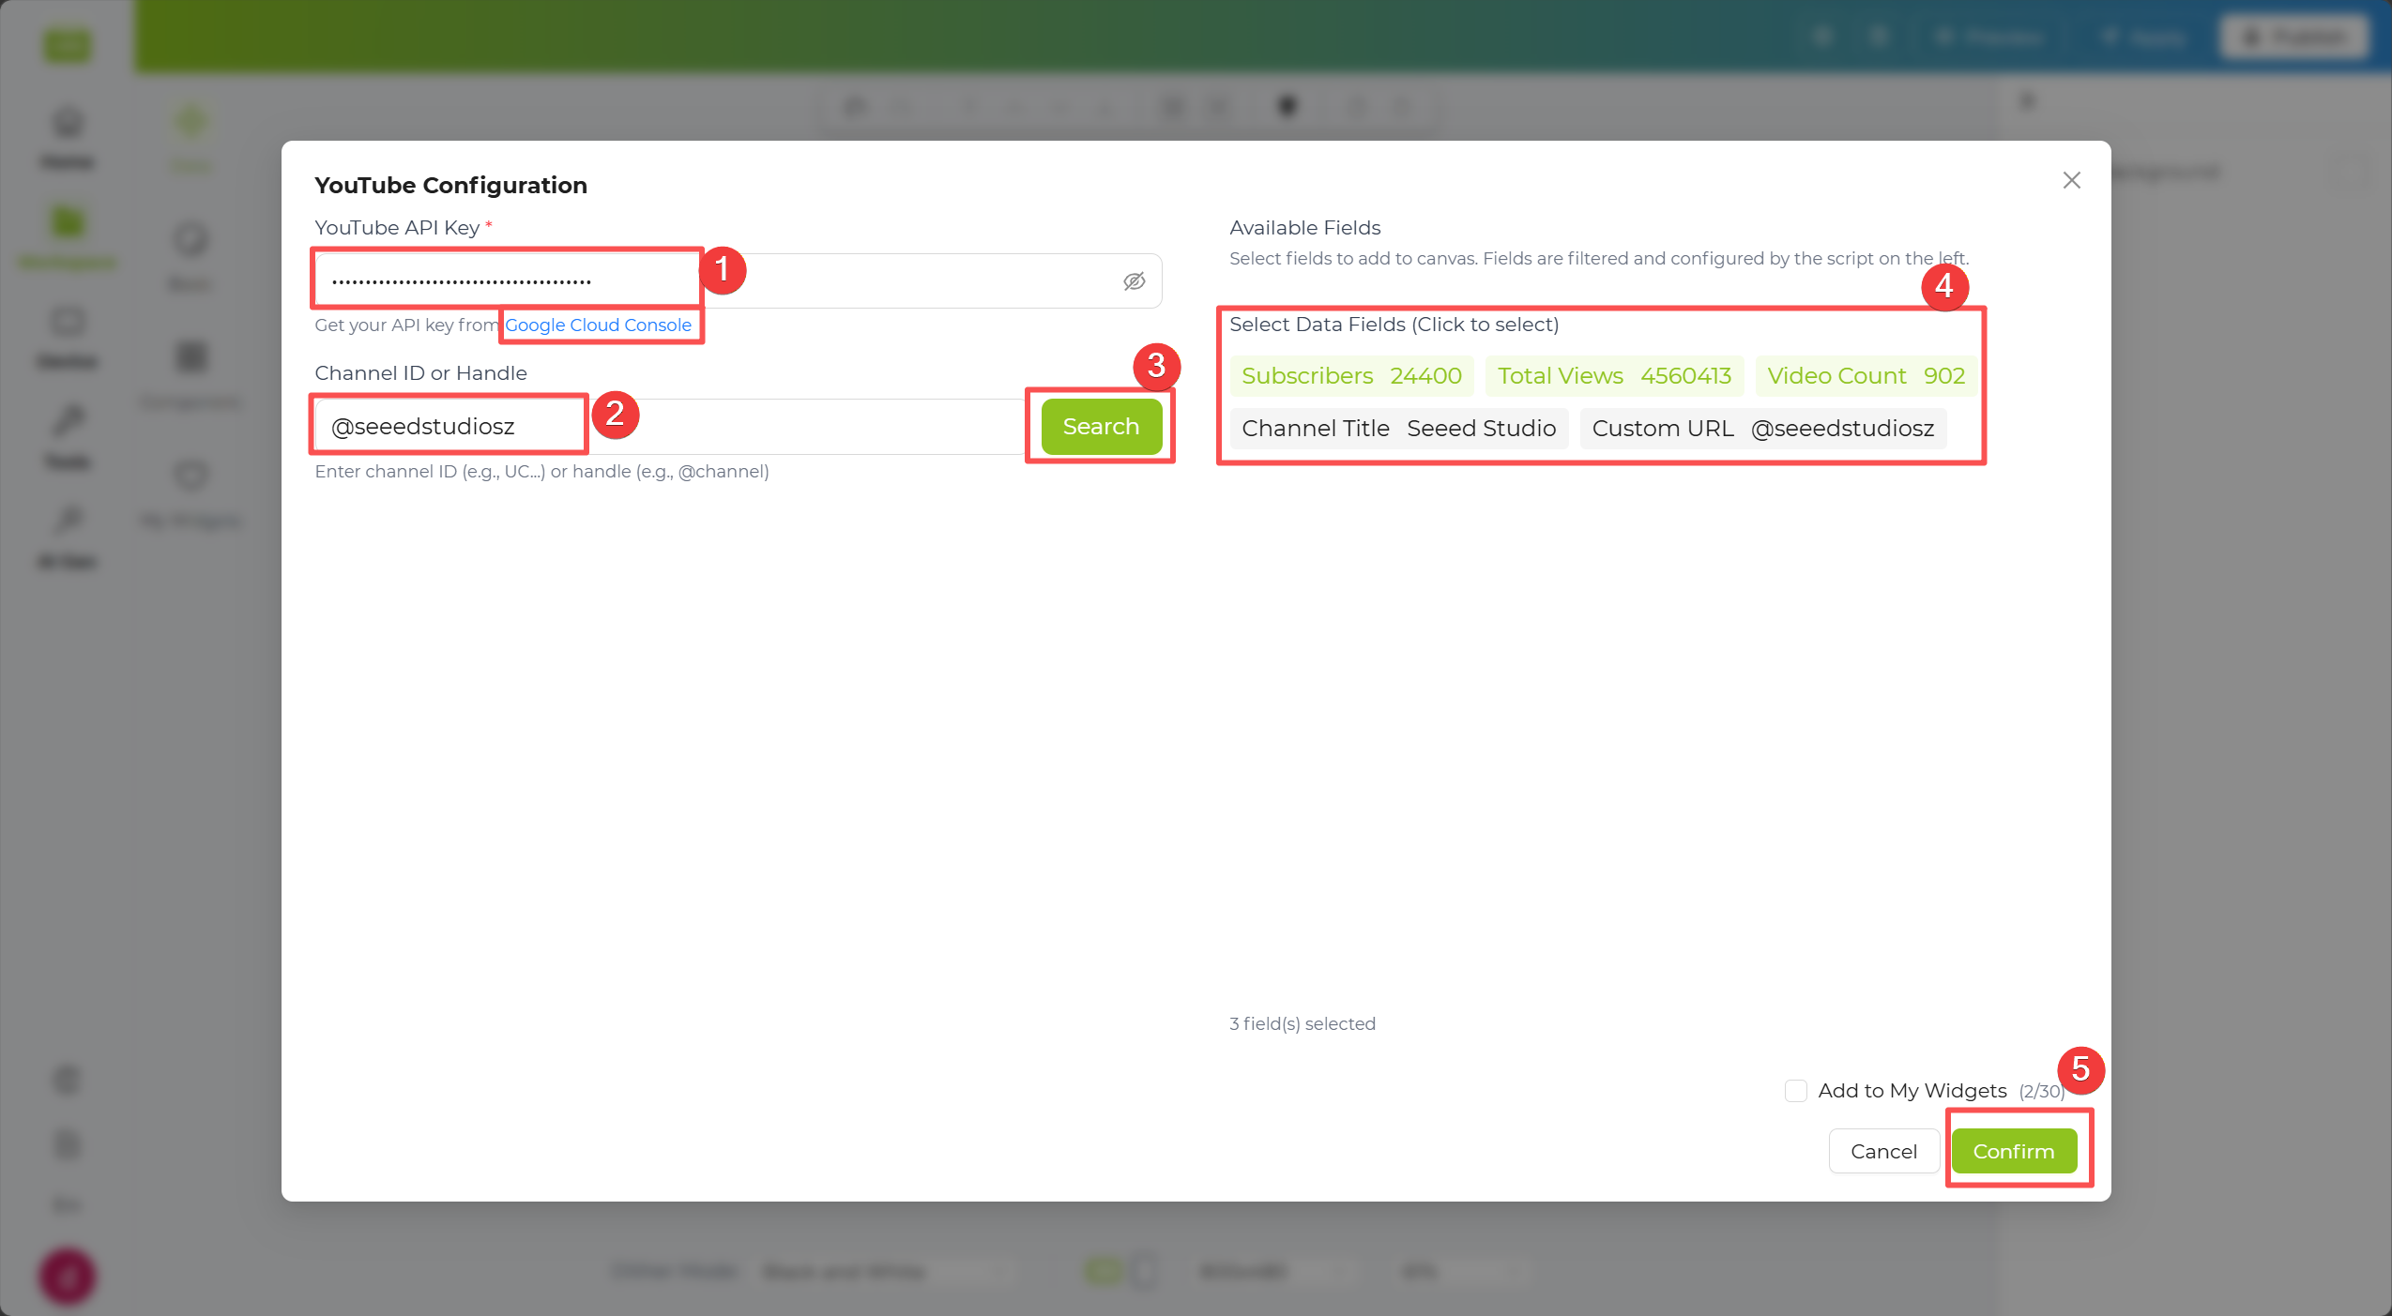Close the YouTube Configuration dialog
2392x1316 pixels.
click(x=2071, y=180)
